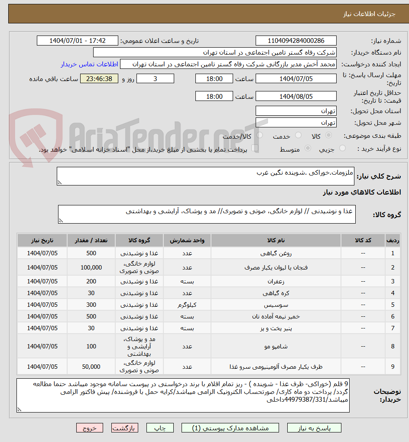Click the سوسیس item name

pos(276,305)
